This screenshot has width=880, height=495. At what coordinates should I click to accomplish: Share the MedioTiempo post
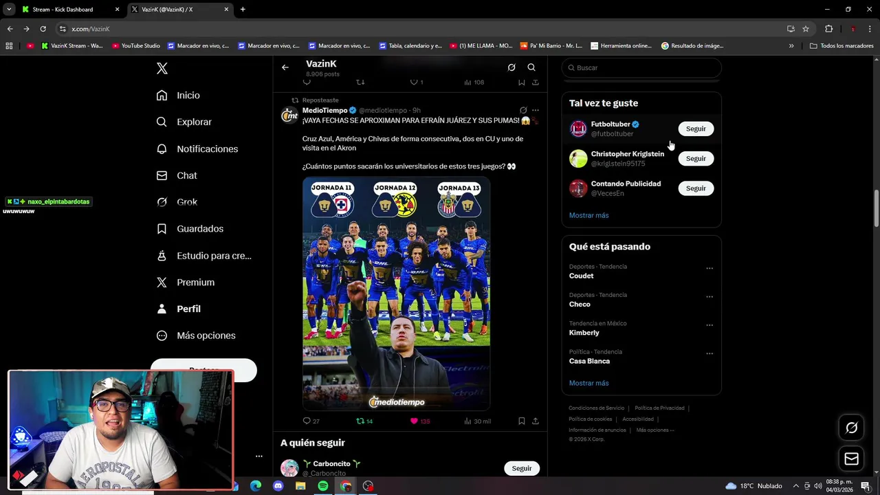[x=536, y=421]
